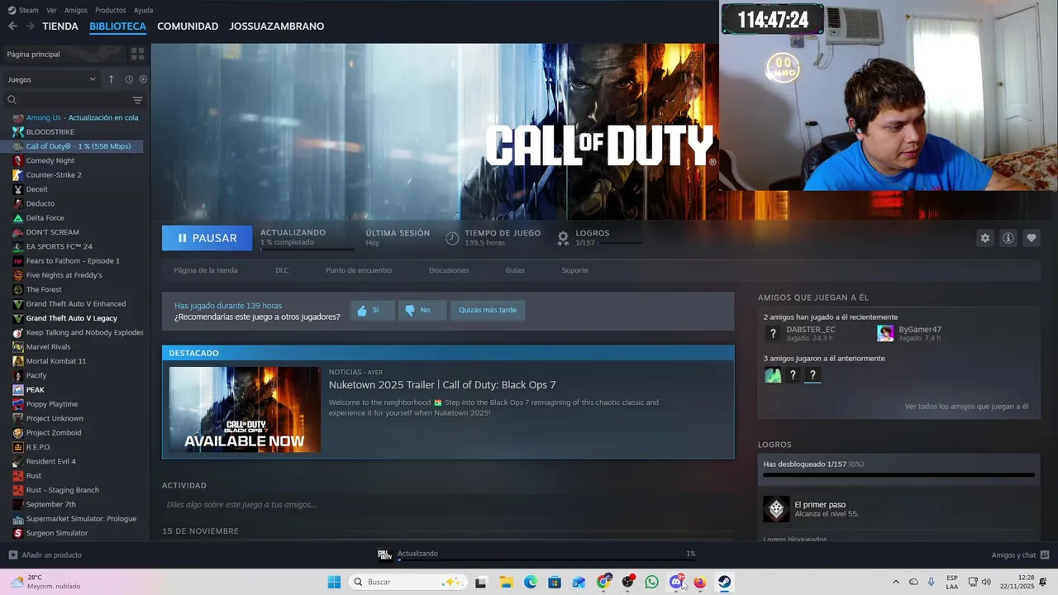
Task: Open the Nuketown 2025 Trailer news title
Action: [x=442, y=385]
